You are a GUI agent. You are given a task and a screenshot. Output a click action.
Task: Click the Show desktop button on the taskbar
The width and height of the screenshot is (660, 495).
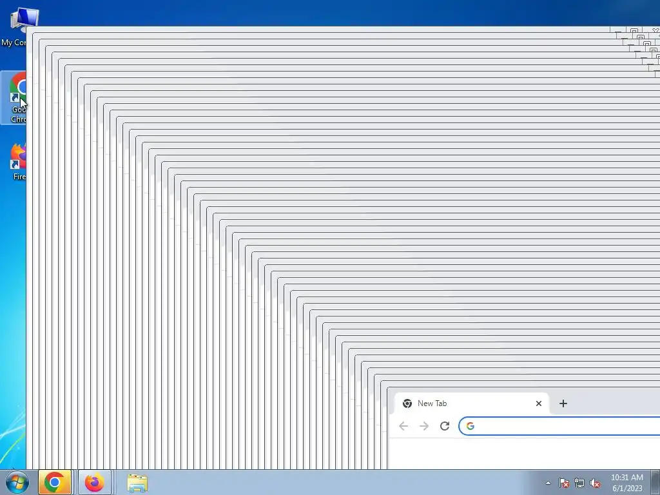click(x=655, y=482)
